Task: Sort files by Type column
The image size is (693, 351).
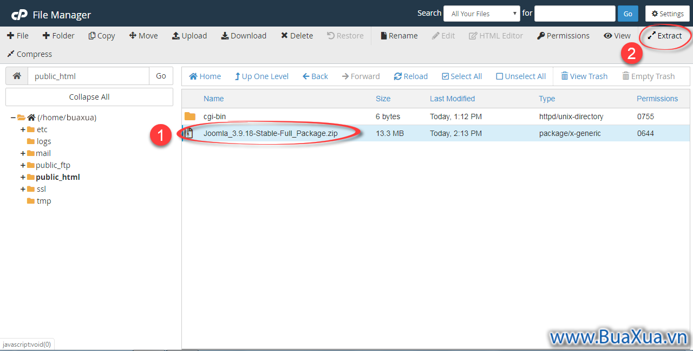Action: pos(547,99)
